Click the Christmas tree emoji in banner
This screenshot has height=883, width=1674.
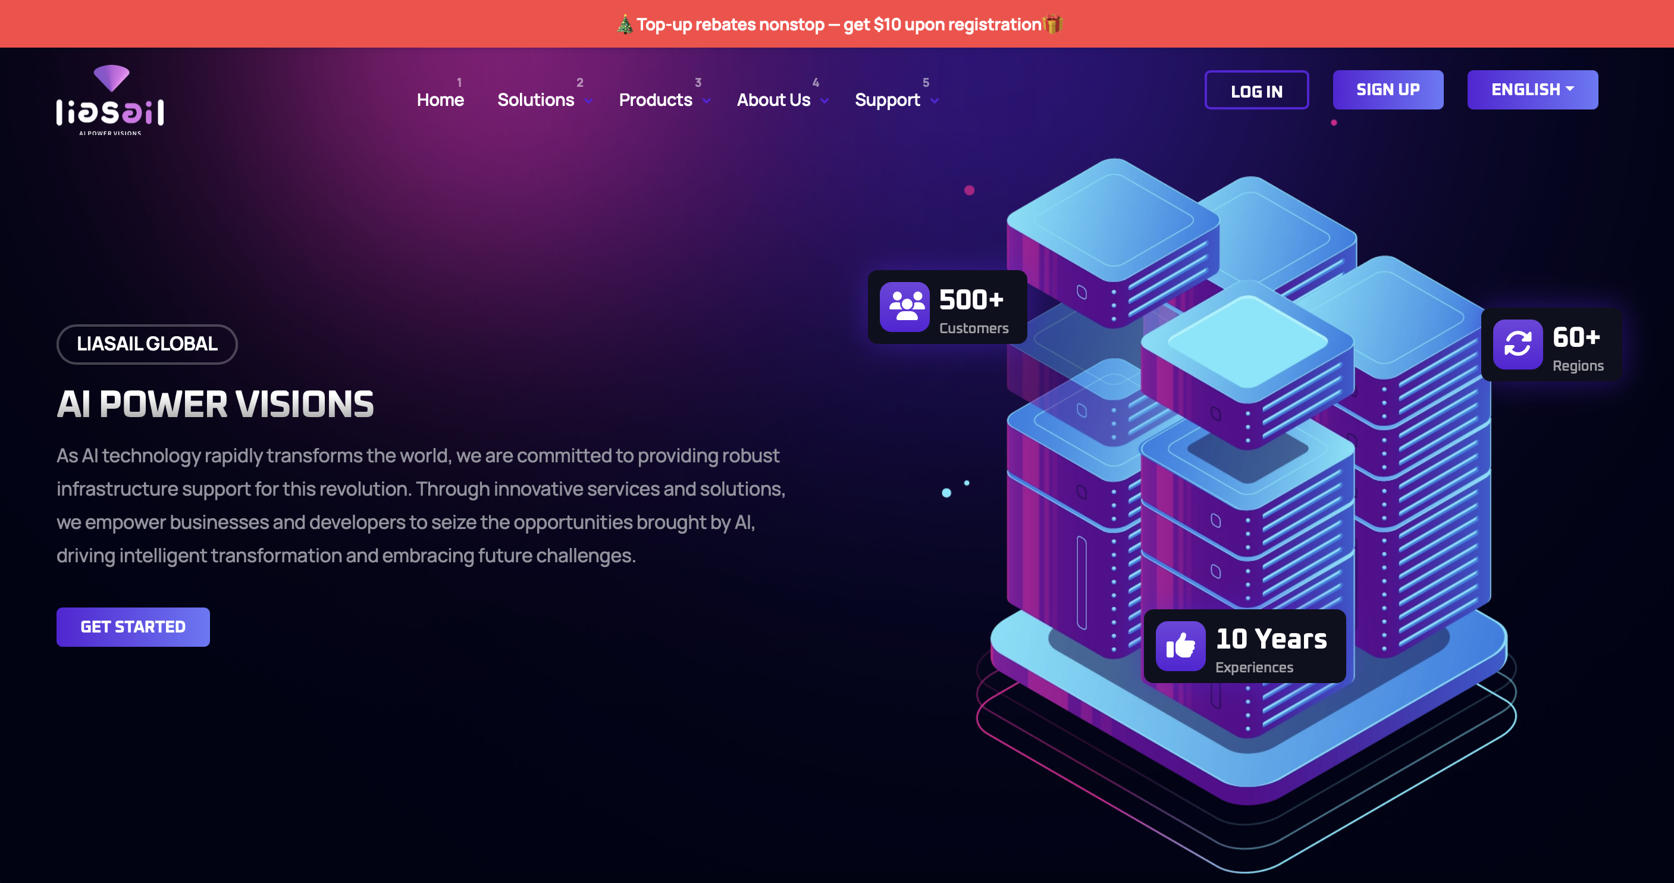click(625, 25)
